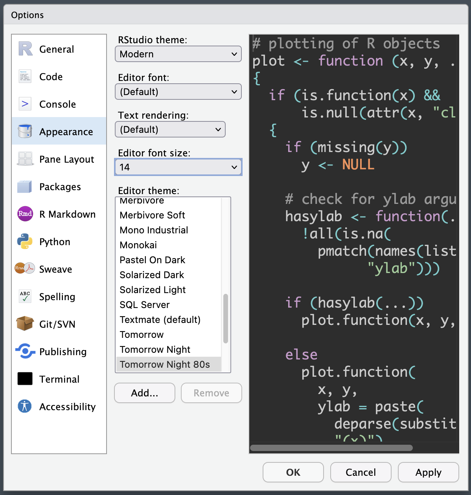
Task: Open the Pane Layout options section
Action: pyautogui.click(x=59, y=159)
